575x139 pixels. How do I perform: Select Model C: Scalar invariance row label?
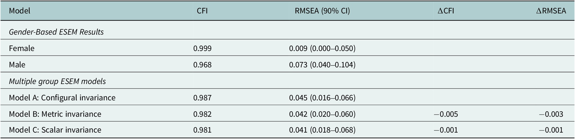(55, 130)
